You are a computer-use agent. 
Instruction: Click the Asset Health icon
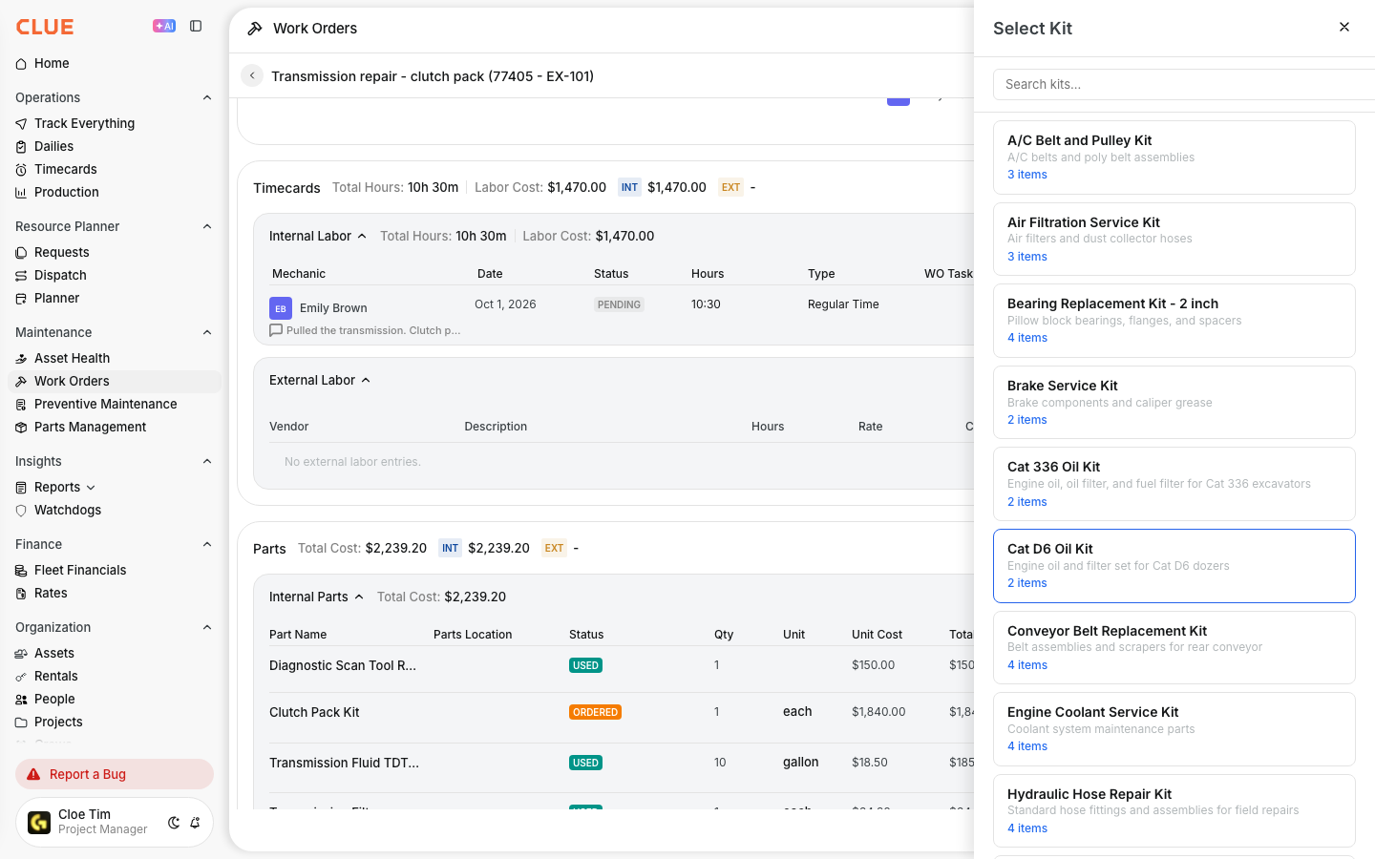click(x=21, y=359)
